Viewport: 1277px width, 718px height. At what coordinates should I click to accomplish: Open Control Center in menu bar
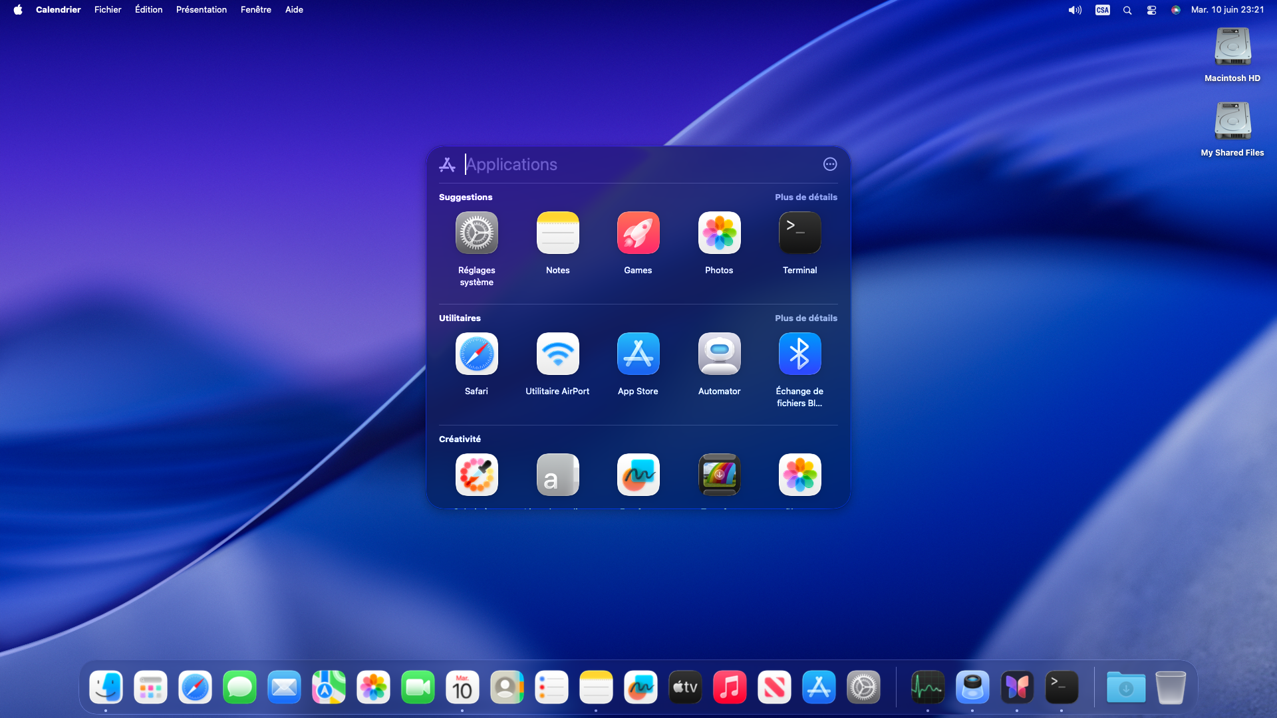1151,10
